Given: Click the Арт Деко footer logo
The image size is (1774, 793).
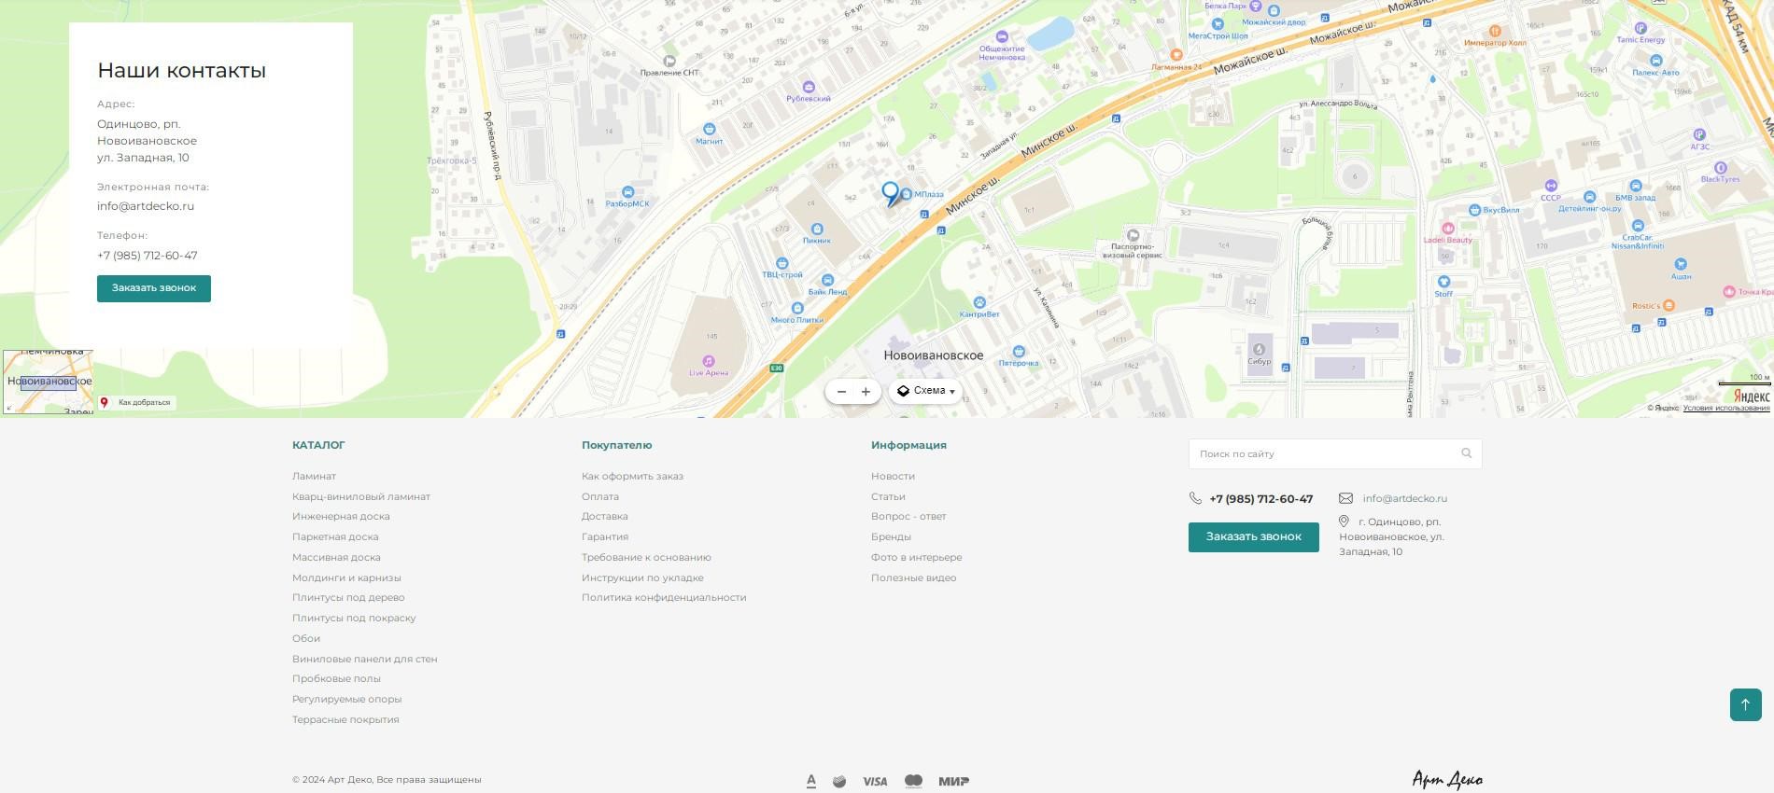Looking at the screenshot, I should point(1446,780).
